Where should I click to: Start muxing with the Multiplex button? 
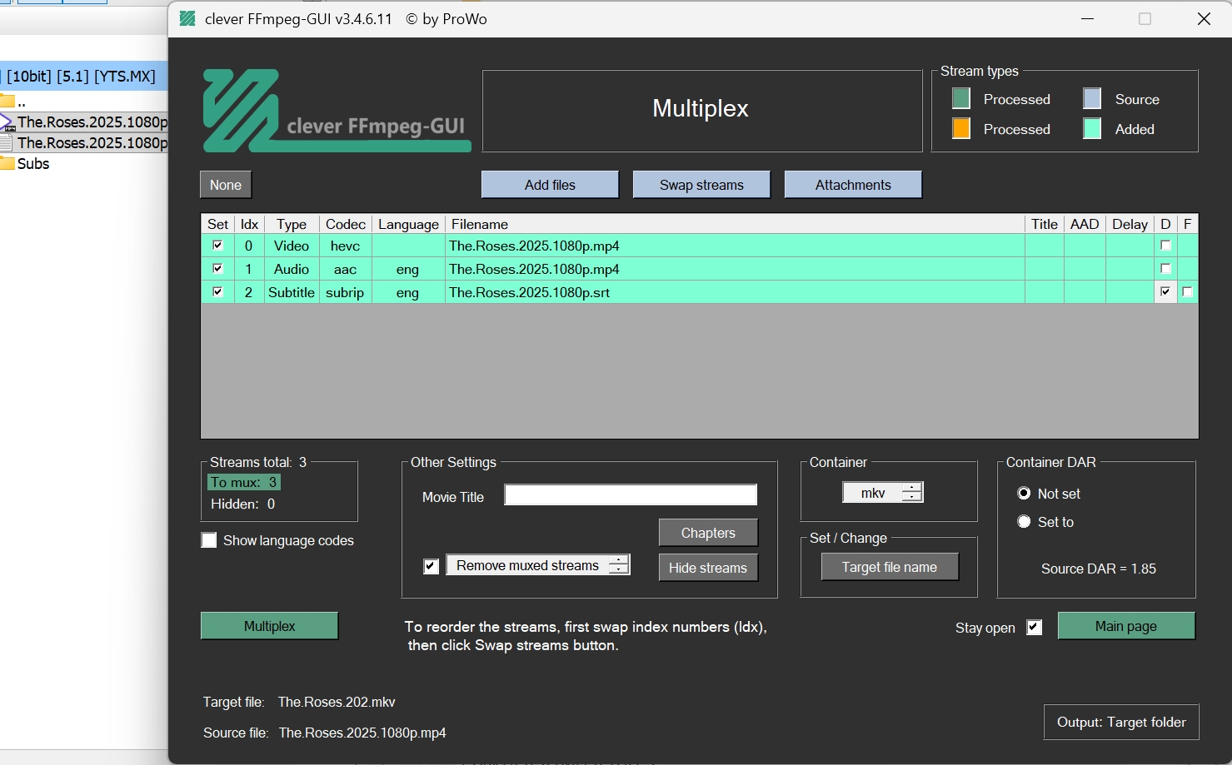(x=269, y=626)
